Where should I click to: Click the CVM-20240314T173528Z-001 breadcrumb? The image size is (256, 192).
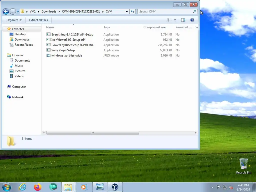[81, 11]
